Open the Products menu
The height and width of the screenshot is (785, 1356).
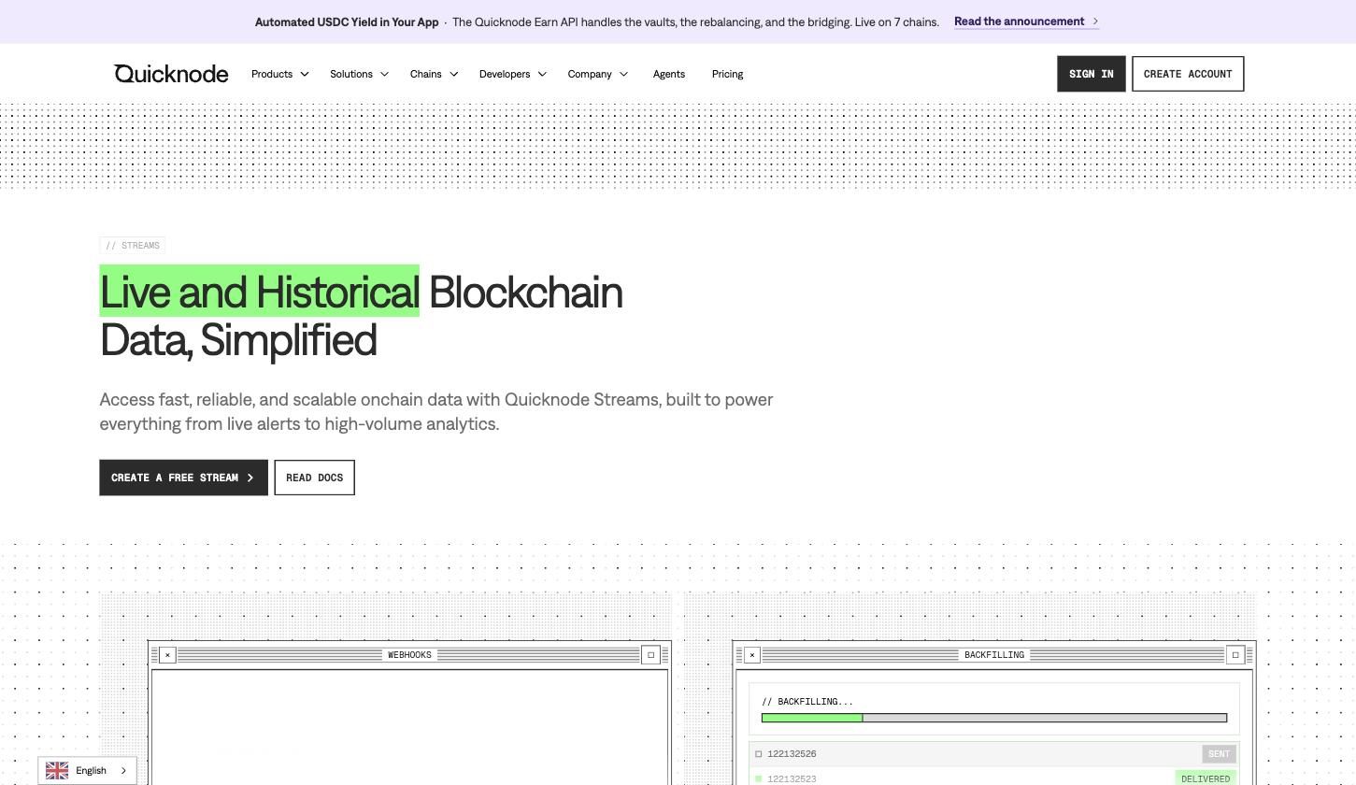[x=272, y=74]
